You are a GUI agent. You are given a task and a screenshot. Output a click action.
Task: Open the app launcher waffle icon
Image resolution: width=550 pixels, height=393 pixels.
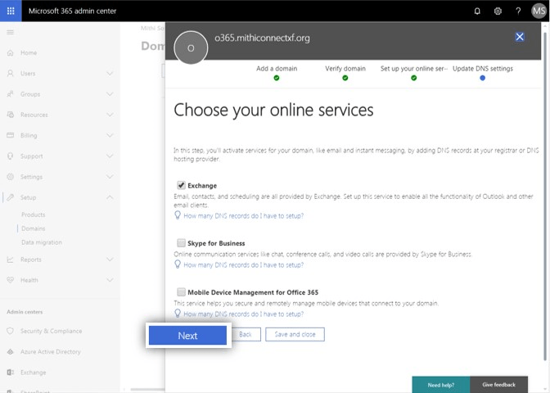tap(11, 11)
